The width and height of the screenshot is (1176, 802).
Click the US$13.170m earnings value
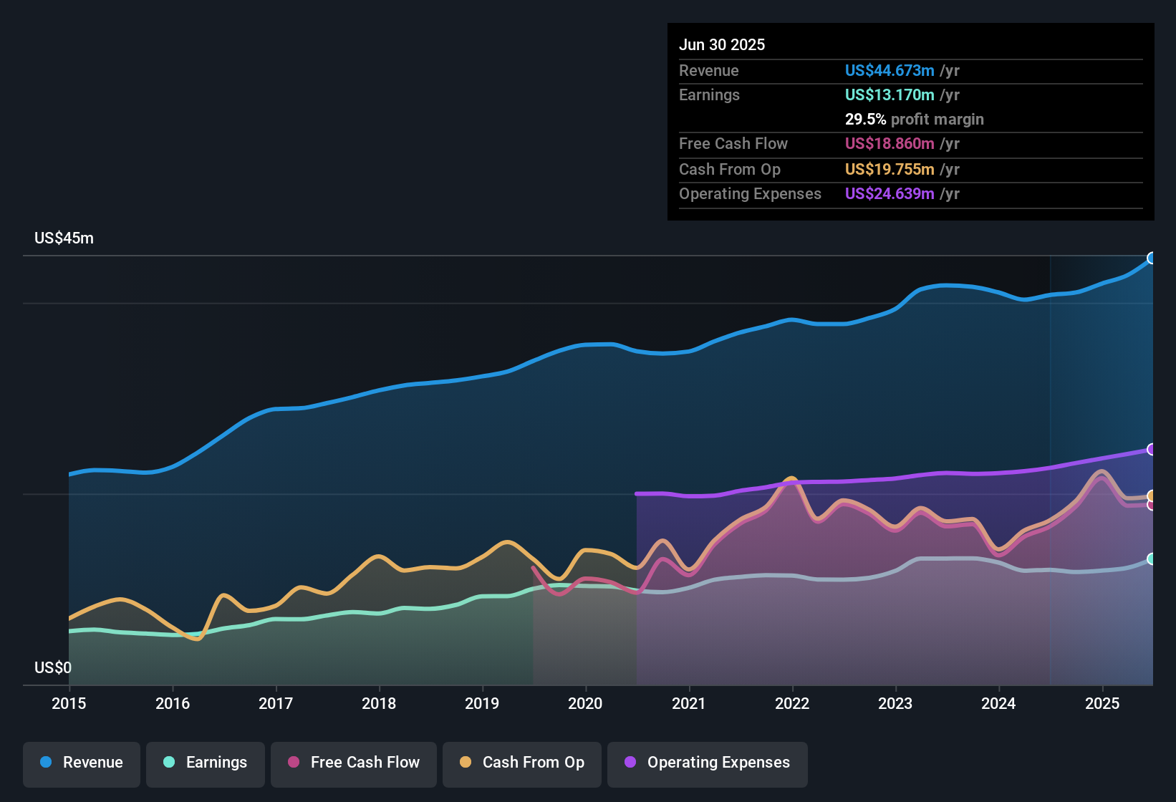tap(890, 95)
